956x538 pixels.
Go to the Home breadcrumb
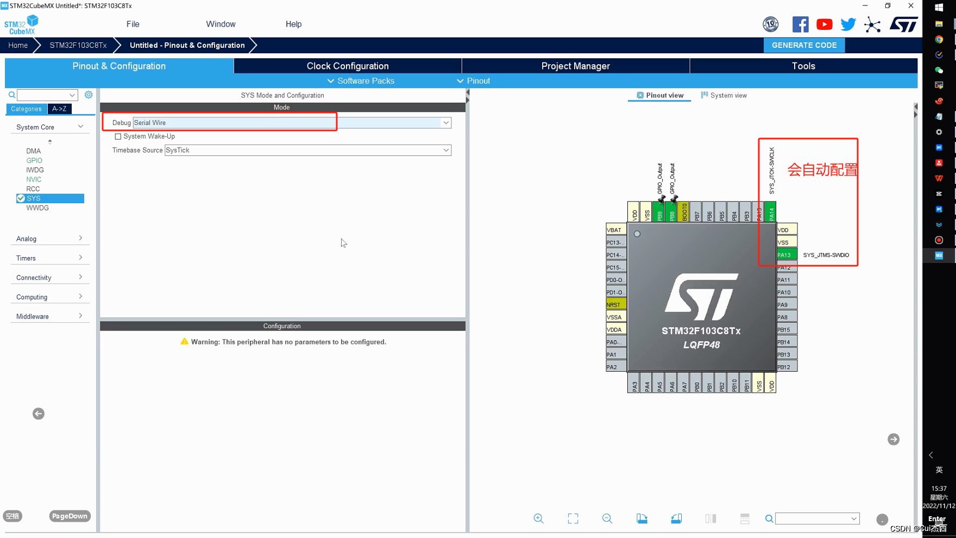pos(18,45)
